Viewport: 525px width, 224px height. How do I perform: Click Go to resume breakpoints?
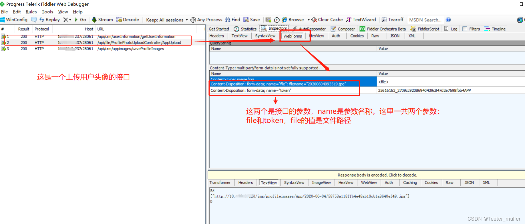[x=80, y=20]
